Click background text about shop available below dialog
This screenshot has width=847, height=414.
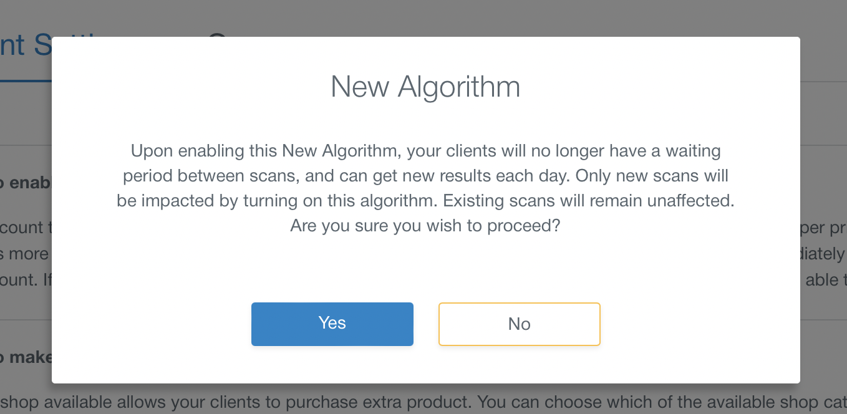(423, 403)
